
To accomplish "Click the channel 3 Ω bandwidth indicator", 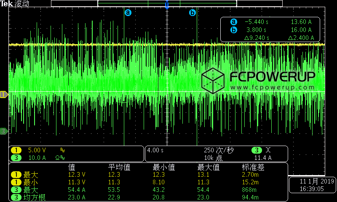I will [60, 158].
